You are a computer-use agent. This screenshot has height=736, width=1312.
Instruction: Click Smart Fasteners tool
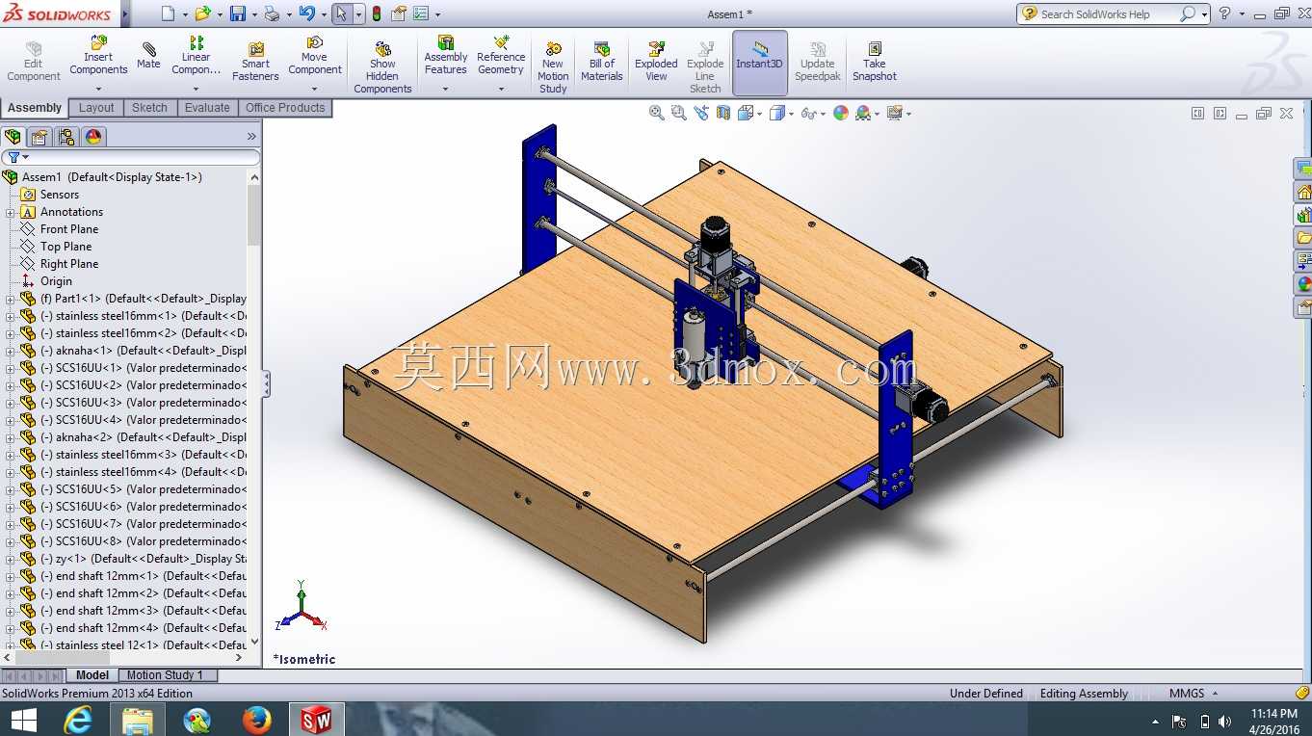[255, 62]
